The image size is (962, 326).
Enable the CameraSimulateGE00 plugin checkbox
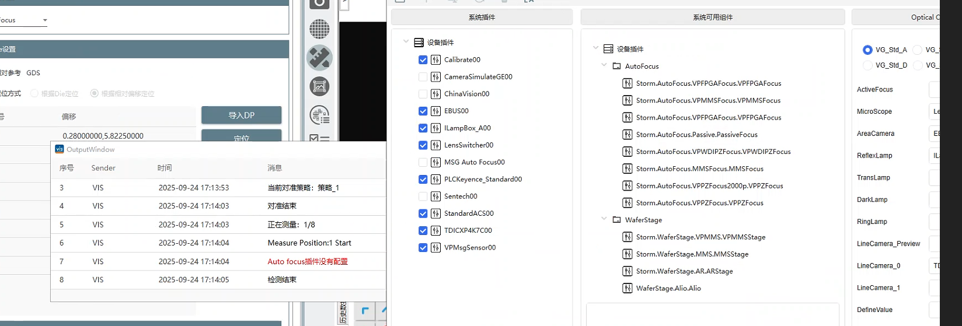tap(423, 77)
